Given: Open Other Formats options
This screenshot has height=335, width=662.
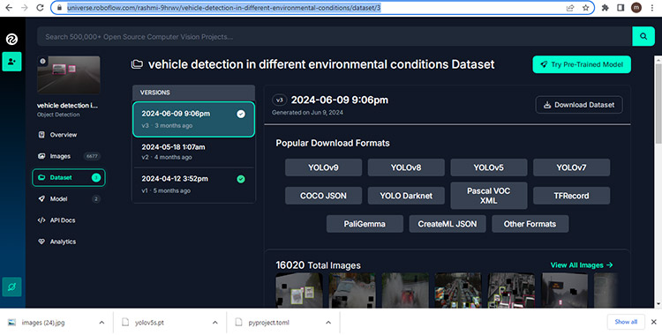Looking at the screenshot, I should tap(530, 224).
